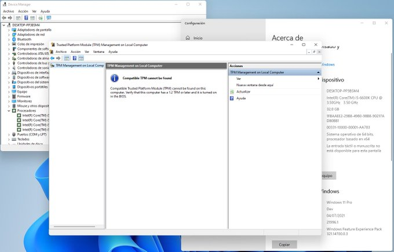Viewport: 394px width, 252px height.
Task: Click Monitores icon in device tree
Action: (14, 101)
